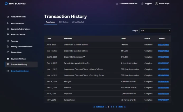The height and width of the screenshot is (112, 183).
Task: Click the Jun 5, 2023 date cell
Action: 51,45
